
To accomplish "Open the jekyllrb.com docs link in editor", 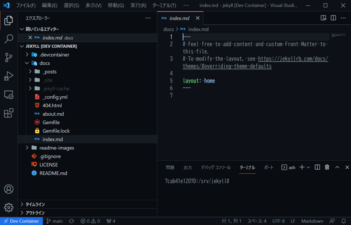I will (x=293, y=59).
